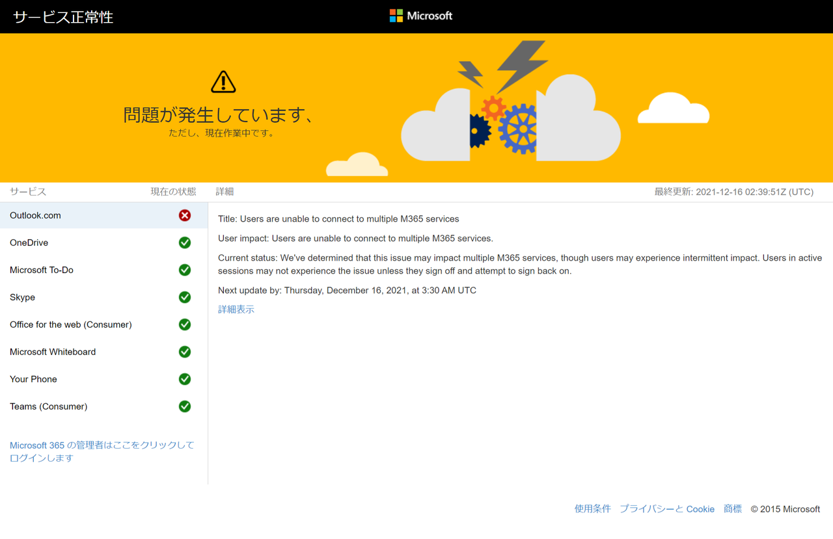833x539 pixels.
Task: Click the green checkmark beside Skype
Action: [x=185, y=297]
